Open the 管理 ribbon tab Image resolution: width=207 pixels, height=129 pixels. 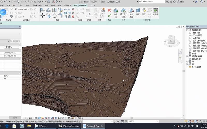[x=59, y=5]
